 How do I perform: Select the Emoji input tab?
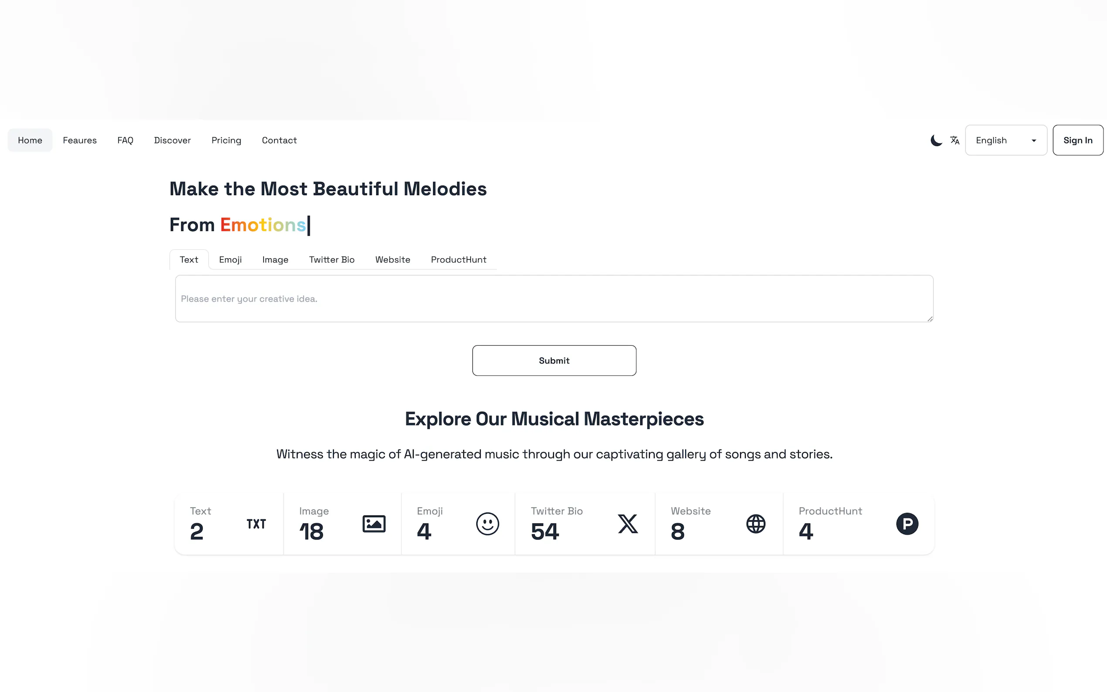tap(230, 260)
